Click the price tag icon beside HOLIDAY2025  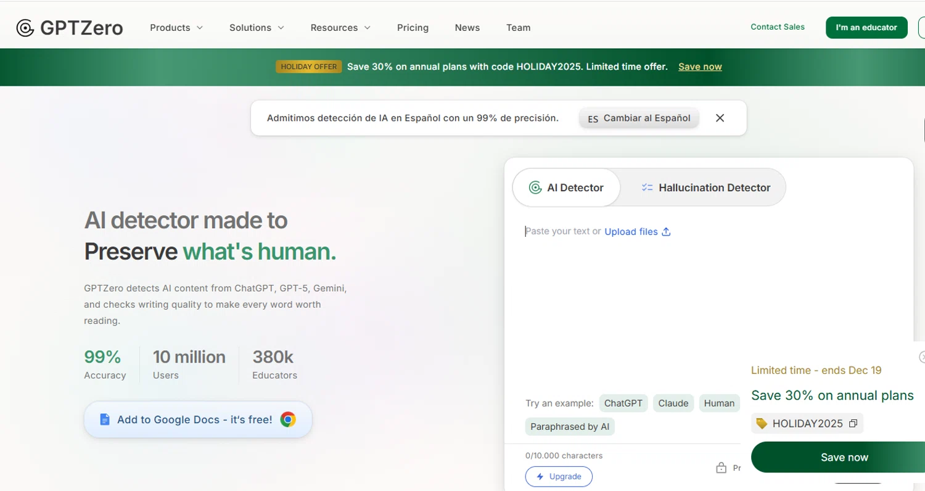[762, 424]
